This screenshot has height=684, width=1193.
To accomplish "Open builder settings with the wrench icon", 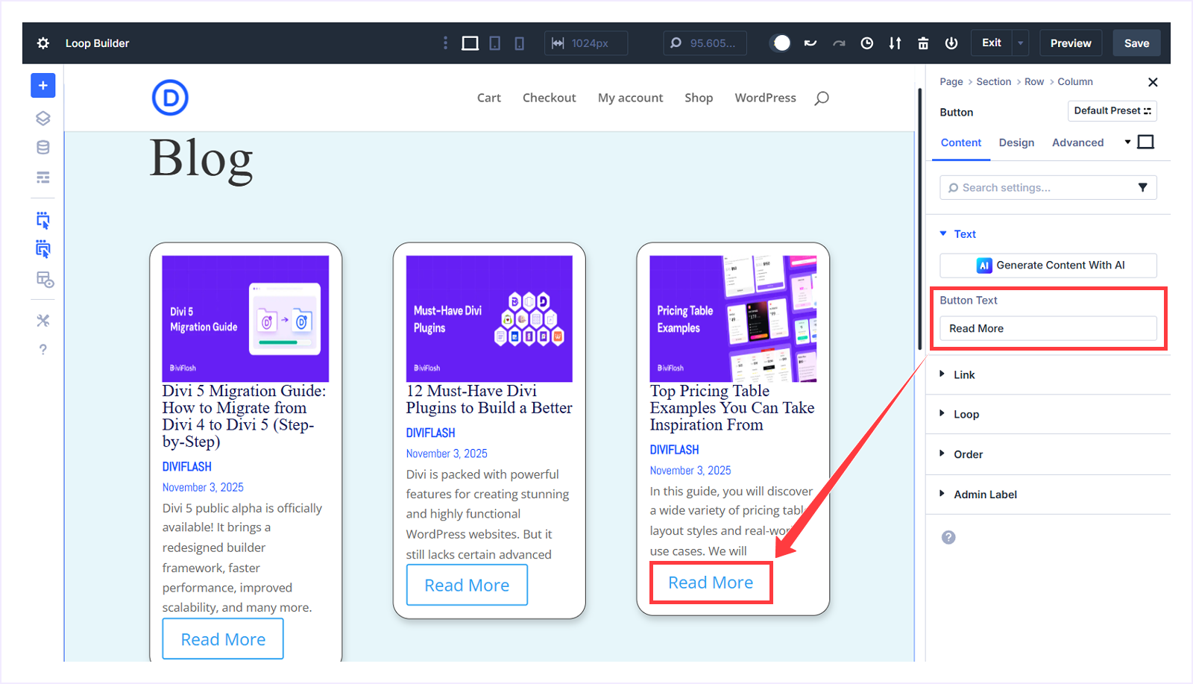I will (43, 320).
